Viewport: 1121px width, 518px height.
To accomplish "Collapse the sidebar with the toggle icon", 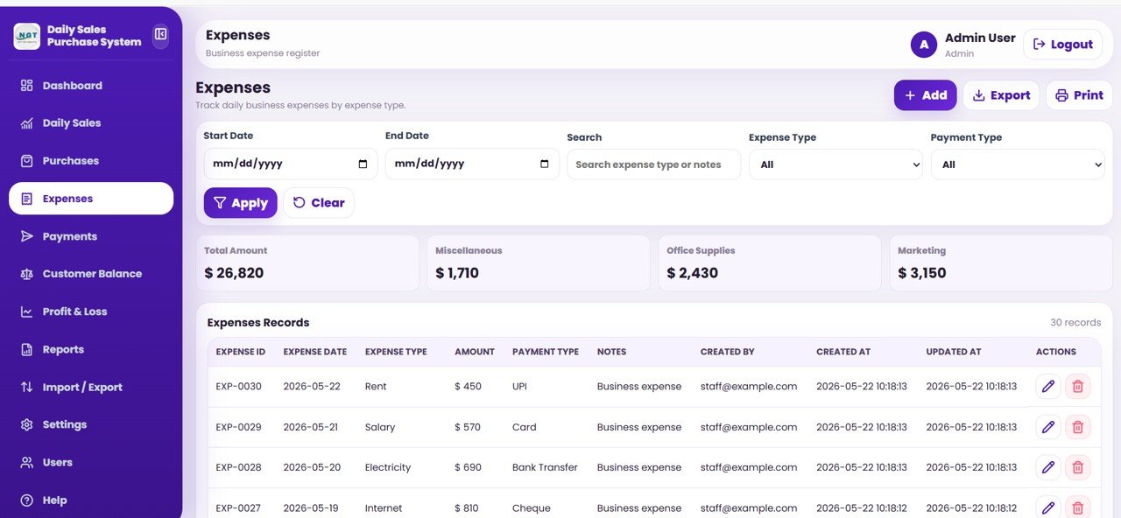I will click(x=160, y=35).
